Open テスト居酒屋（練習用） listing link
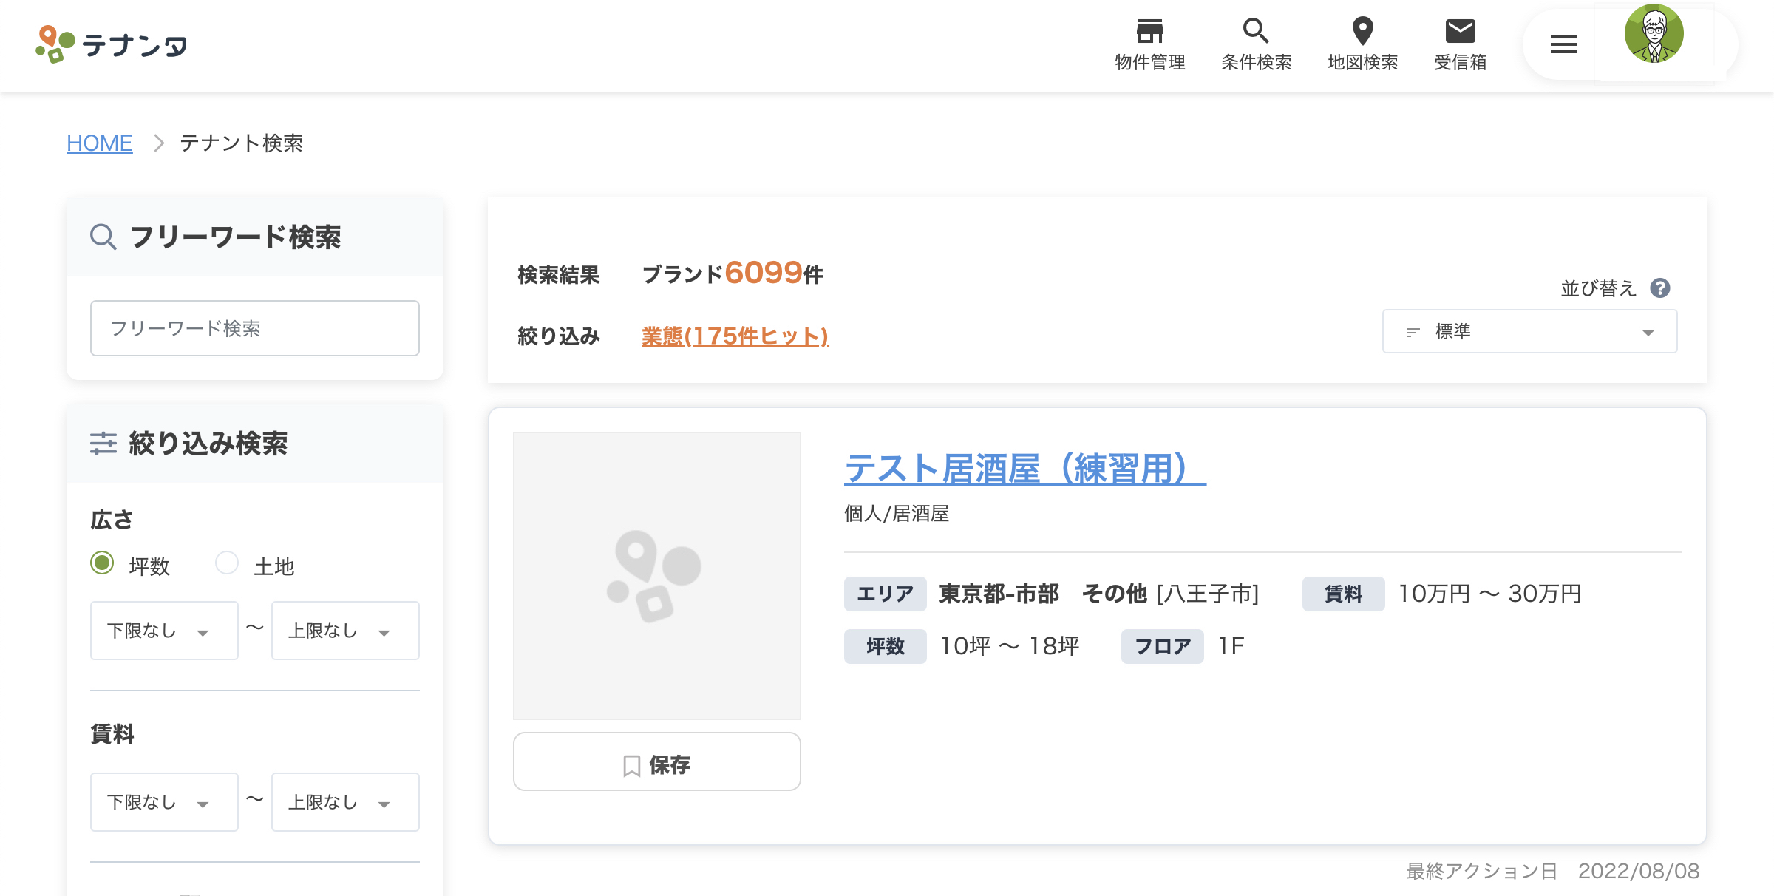Viewport: 1774px width, 896px height. pos(1024,469)
